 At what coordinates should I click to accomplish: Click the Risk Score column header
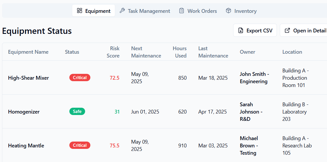[113, 52]
